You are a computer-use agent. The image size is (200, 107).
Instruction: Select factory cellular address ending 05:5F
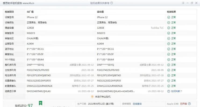pos(35,54)
